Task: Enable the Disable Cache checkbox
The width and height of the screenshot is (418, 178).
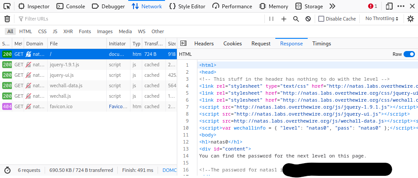Action: (x=321, y=19)
